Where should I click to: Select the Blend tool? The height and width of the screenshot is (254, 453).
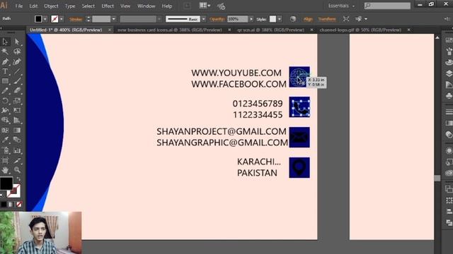(x=17, y=140)
